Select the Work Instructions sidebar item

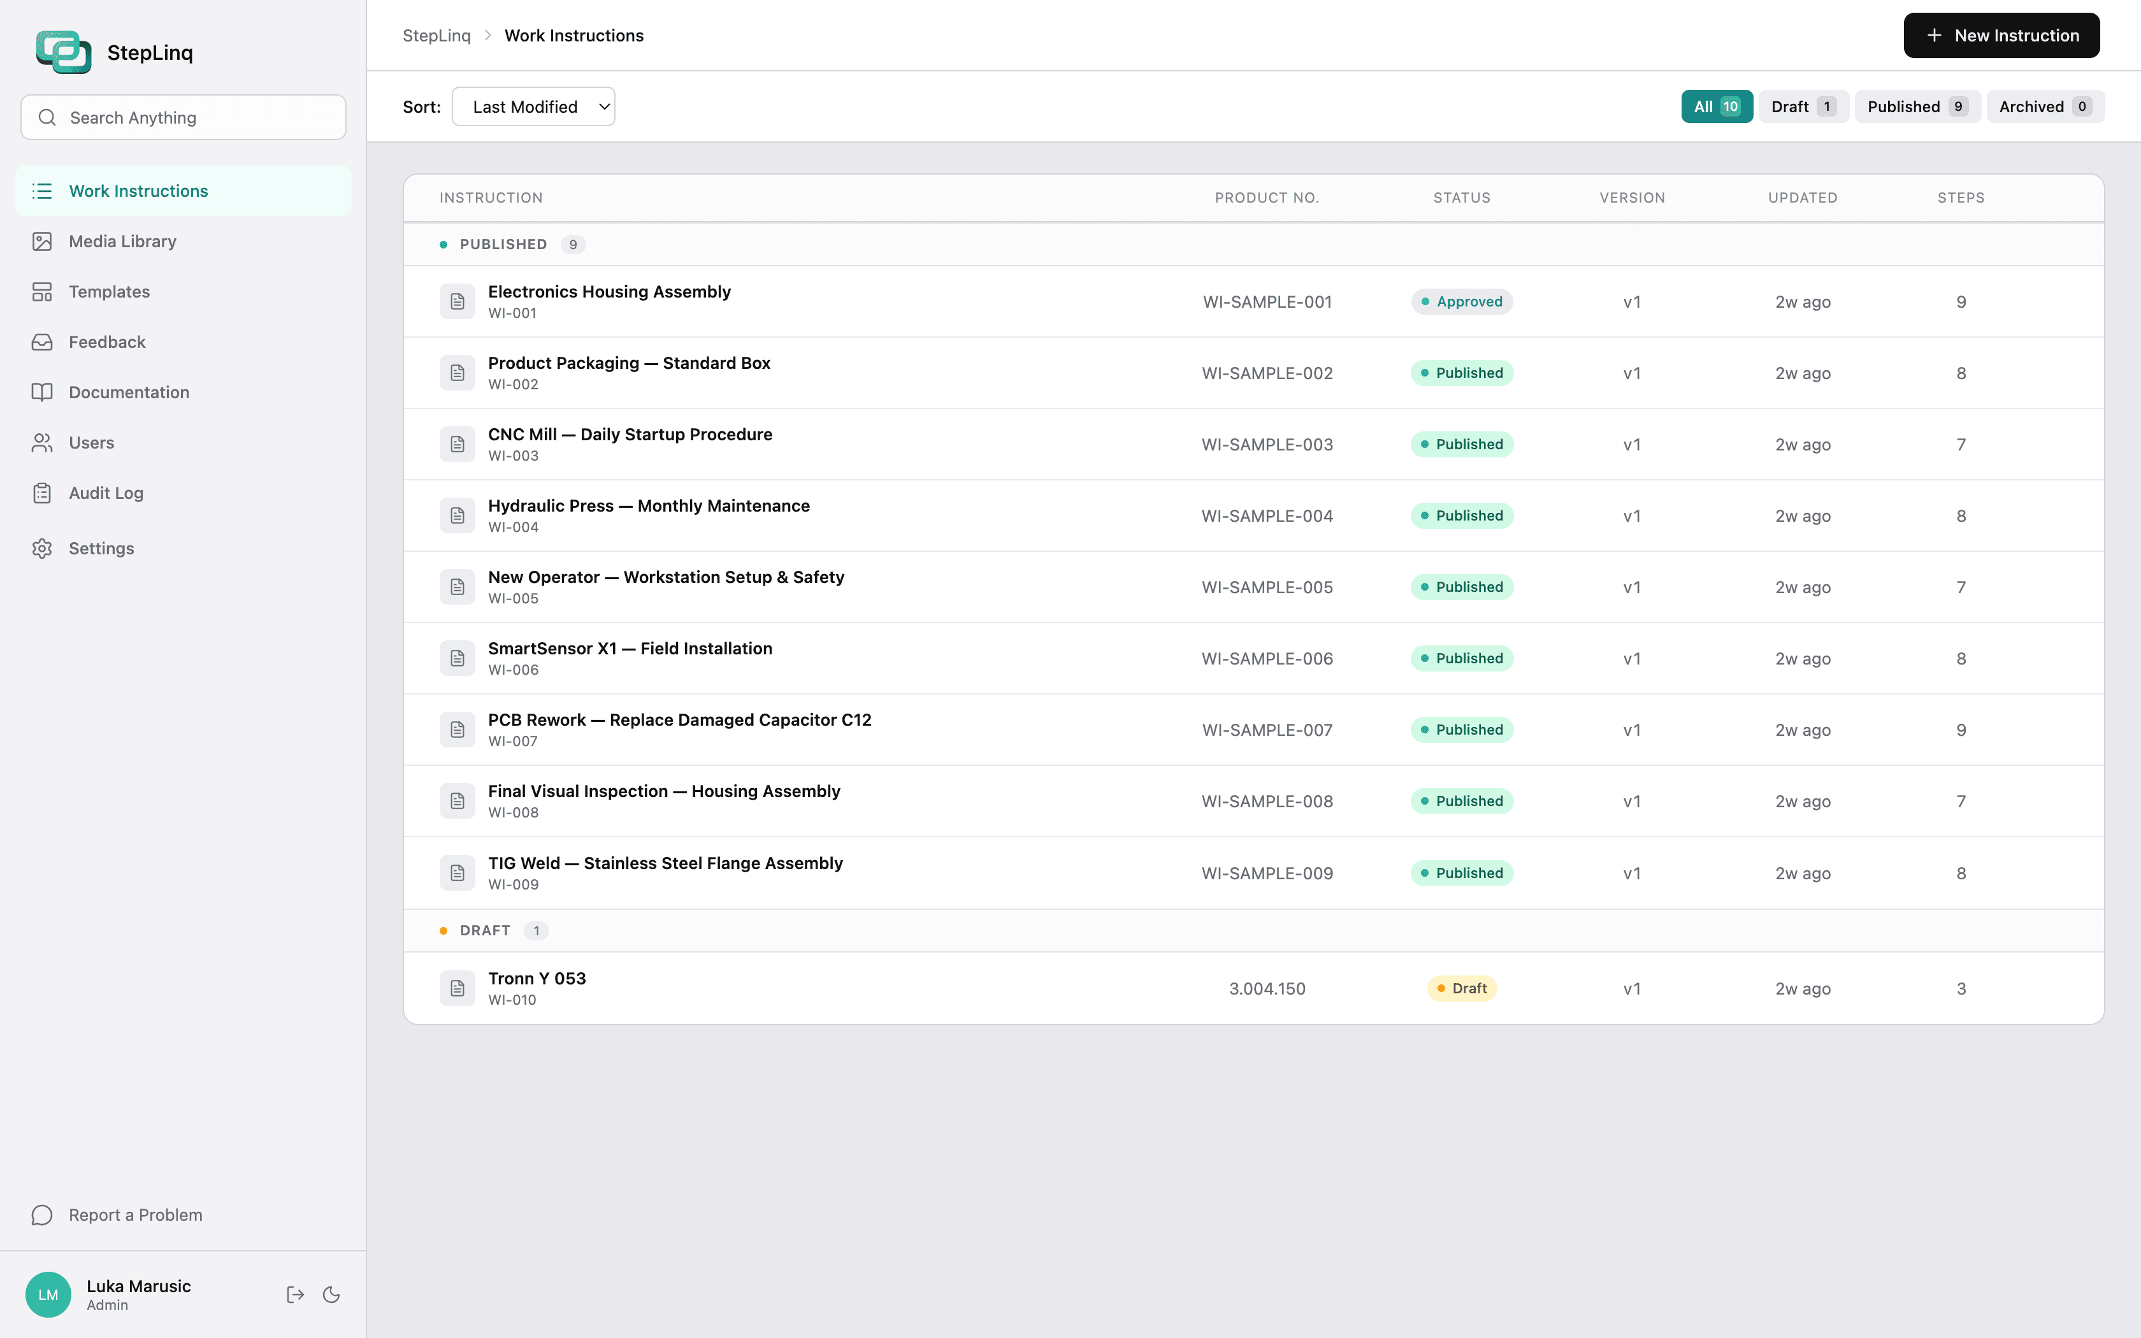(139, 191)
